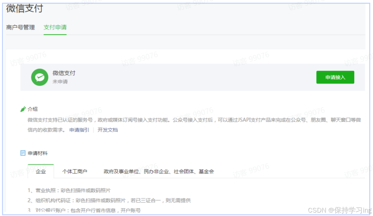The width and height of the screenshot is (373, 216).
Task: Select the 支付申请 tab
Action: pos(55,27)
